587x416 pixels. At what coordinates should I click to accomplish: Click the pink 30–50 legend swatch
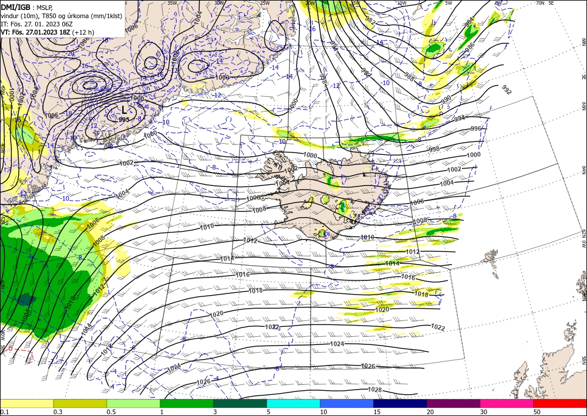pos(507,403)
